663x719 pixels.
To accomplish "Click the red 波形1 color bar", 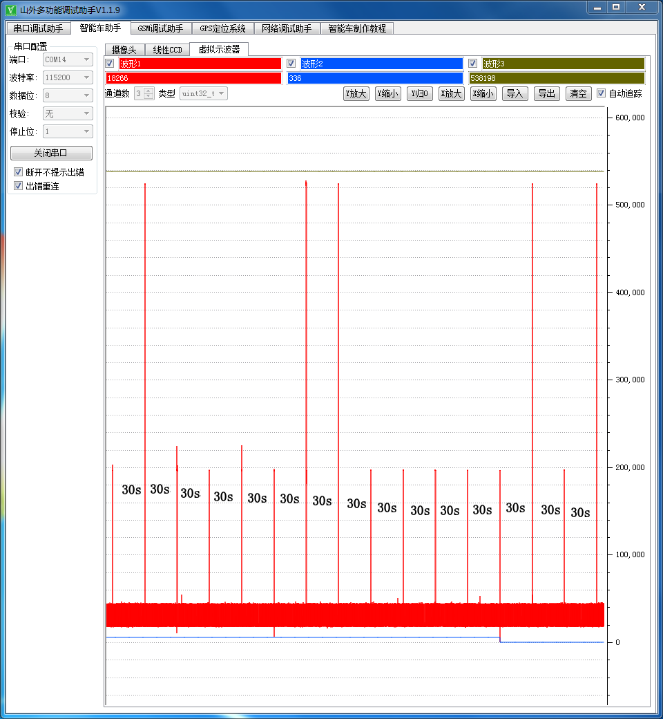I will (x=200, y=64).
